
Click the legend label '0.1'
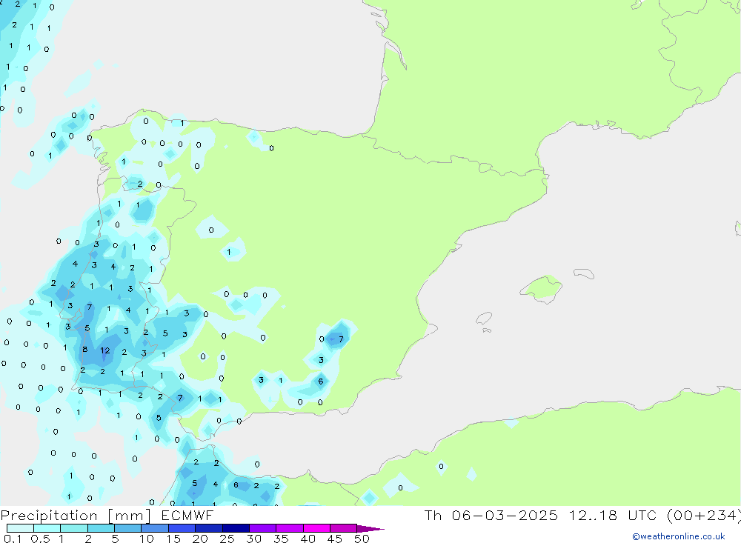click(x=13, y=539)
